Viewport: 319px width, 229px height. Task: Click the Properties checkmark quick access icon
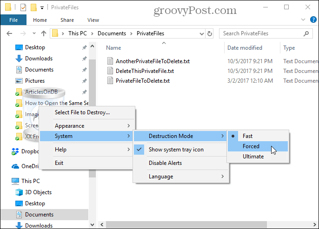[x=23, y=7]
